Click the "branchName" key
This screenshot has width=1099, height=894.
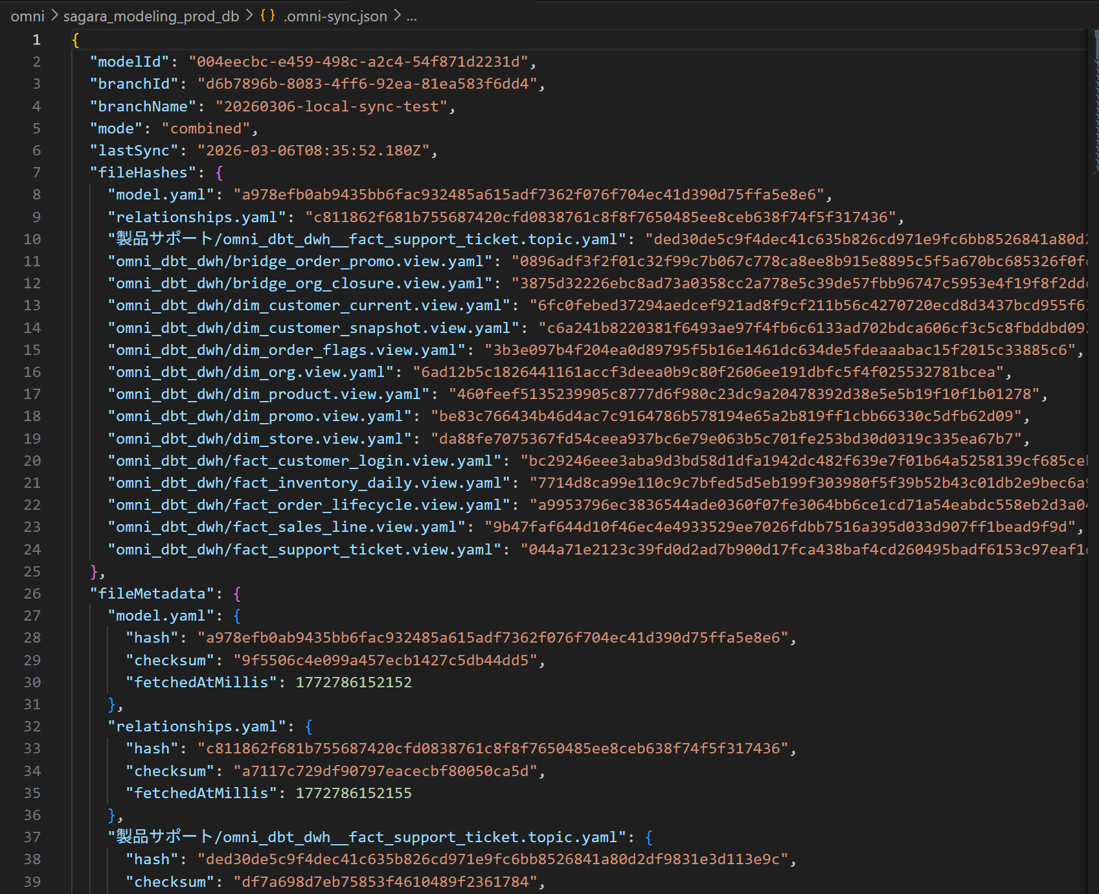point(143,107)
